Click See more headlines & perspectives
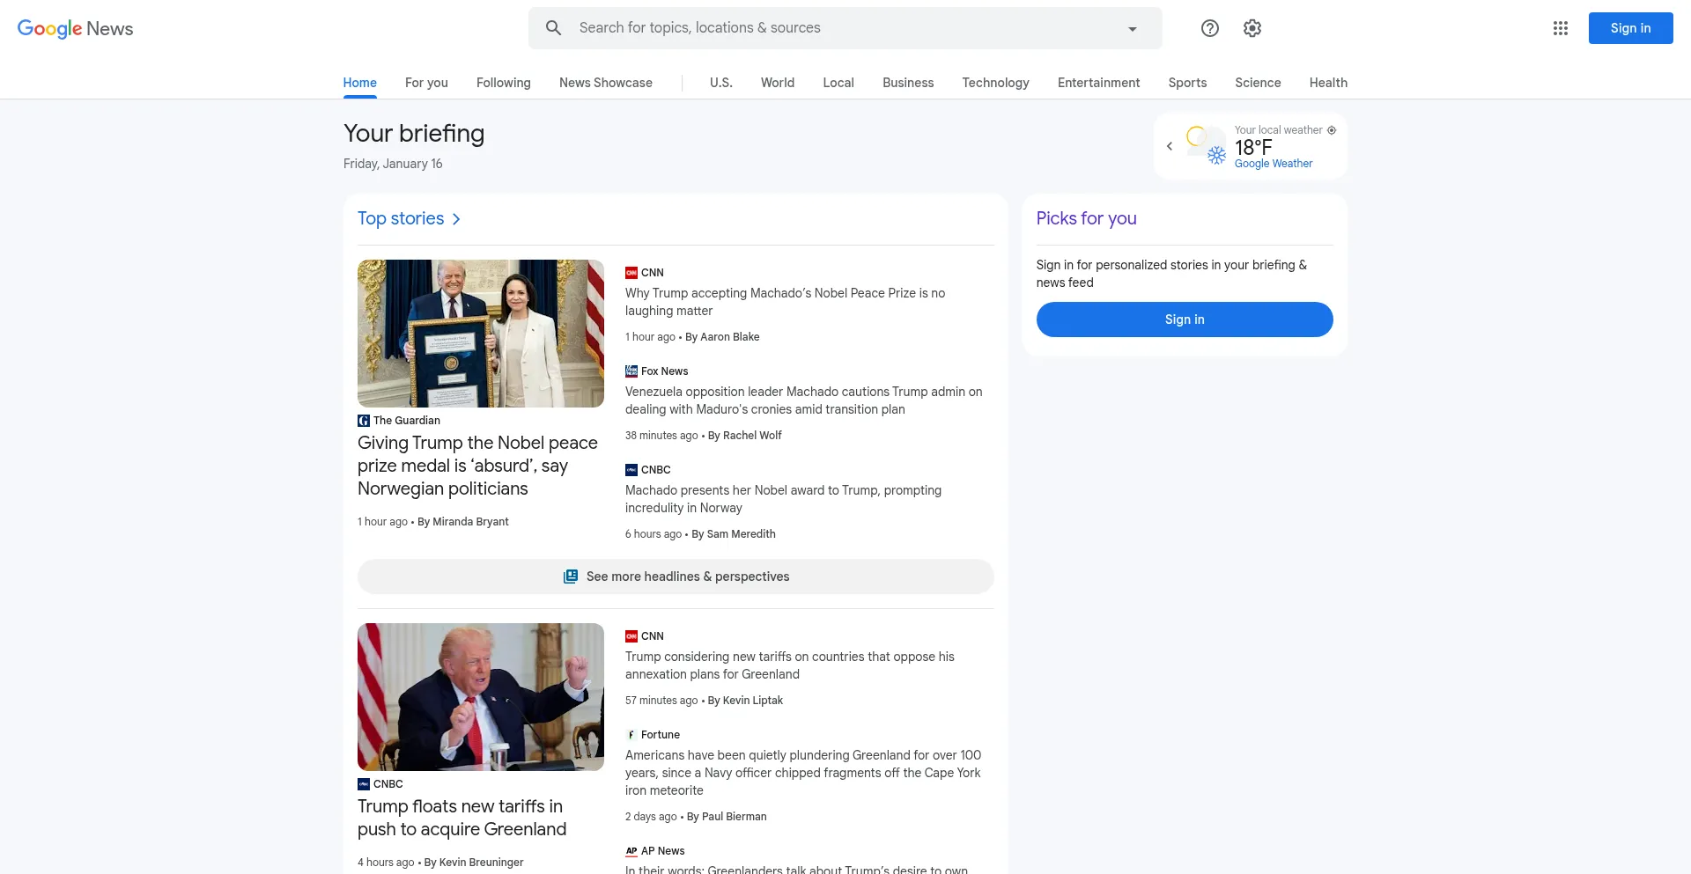This screenshot has width=1691, height=874. [676, 577]
